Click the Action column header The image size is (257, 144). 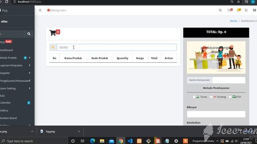tap(169, 58)
